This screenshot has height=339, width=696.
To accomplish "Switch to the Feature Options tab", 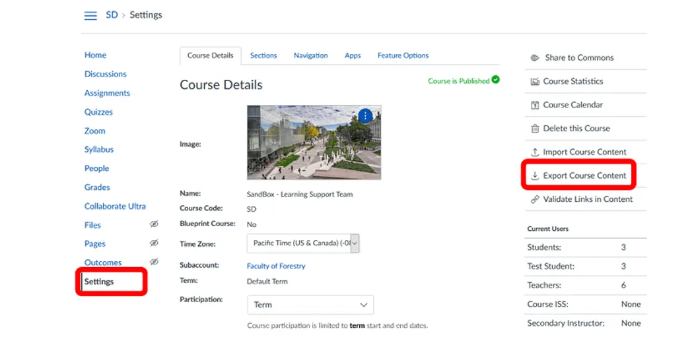I will click(403, 56).
